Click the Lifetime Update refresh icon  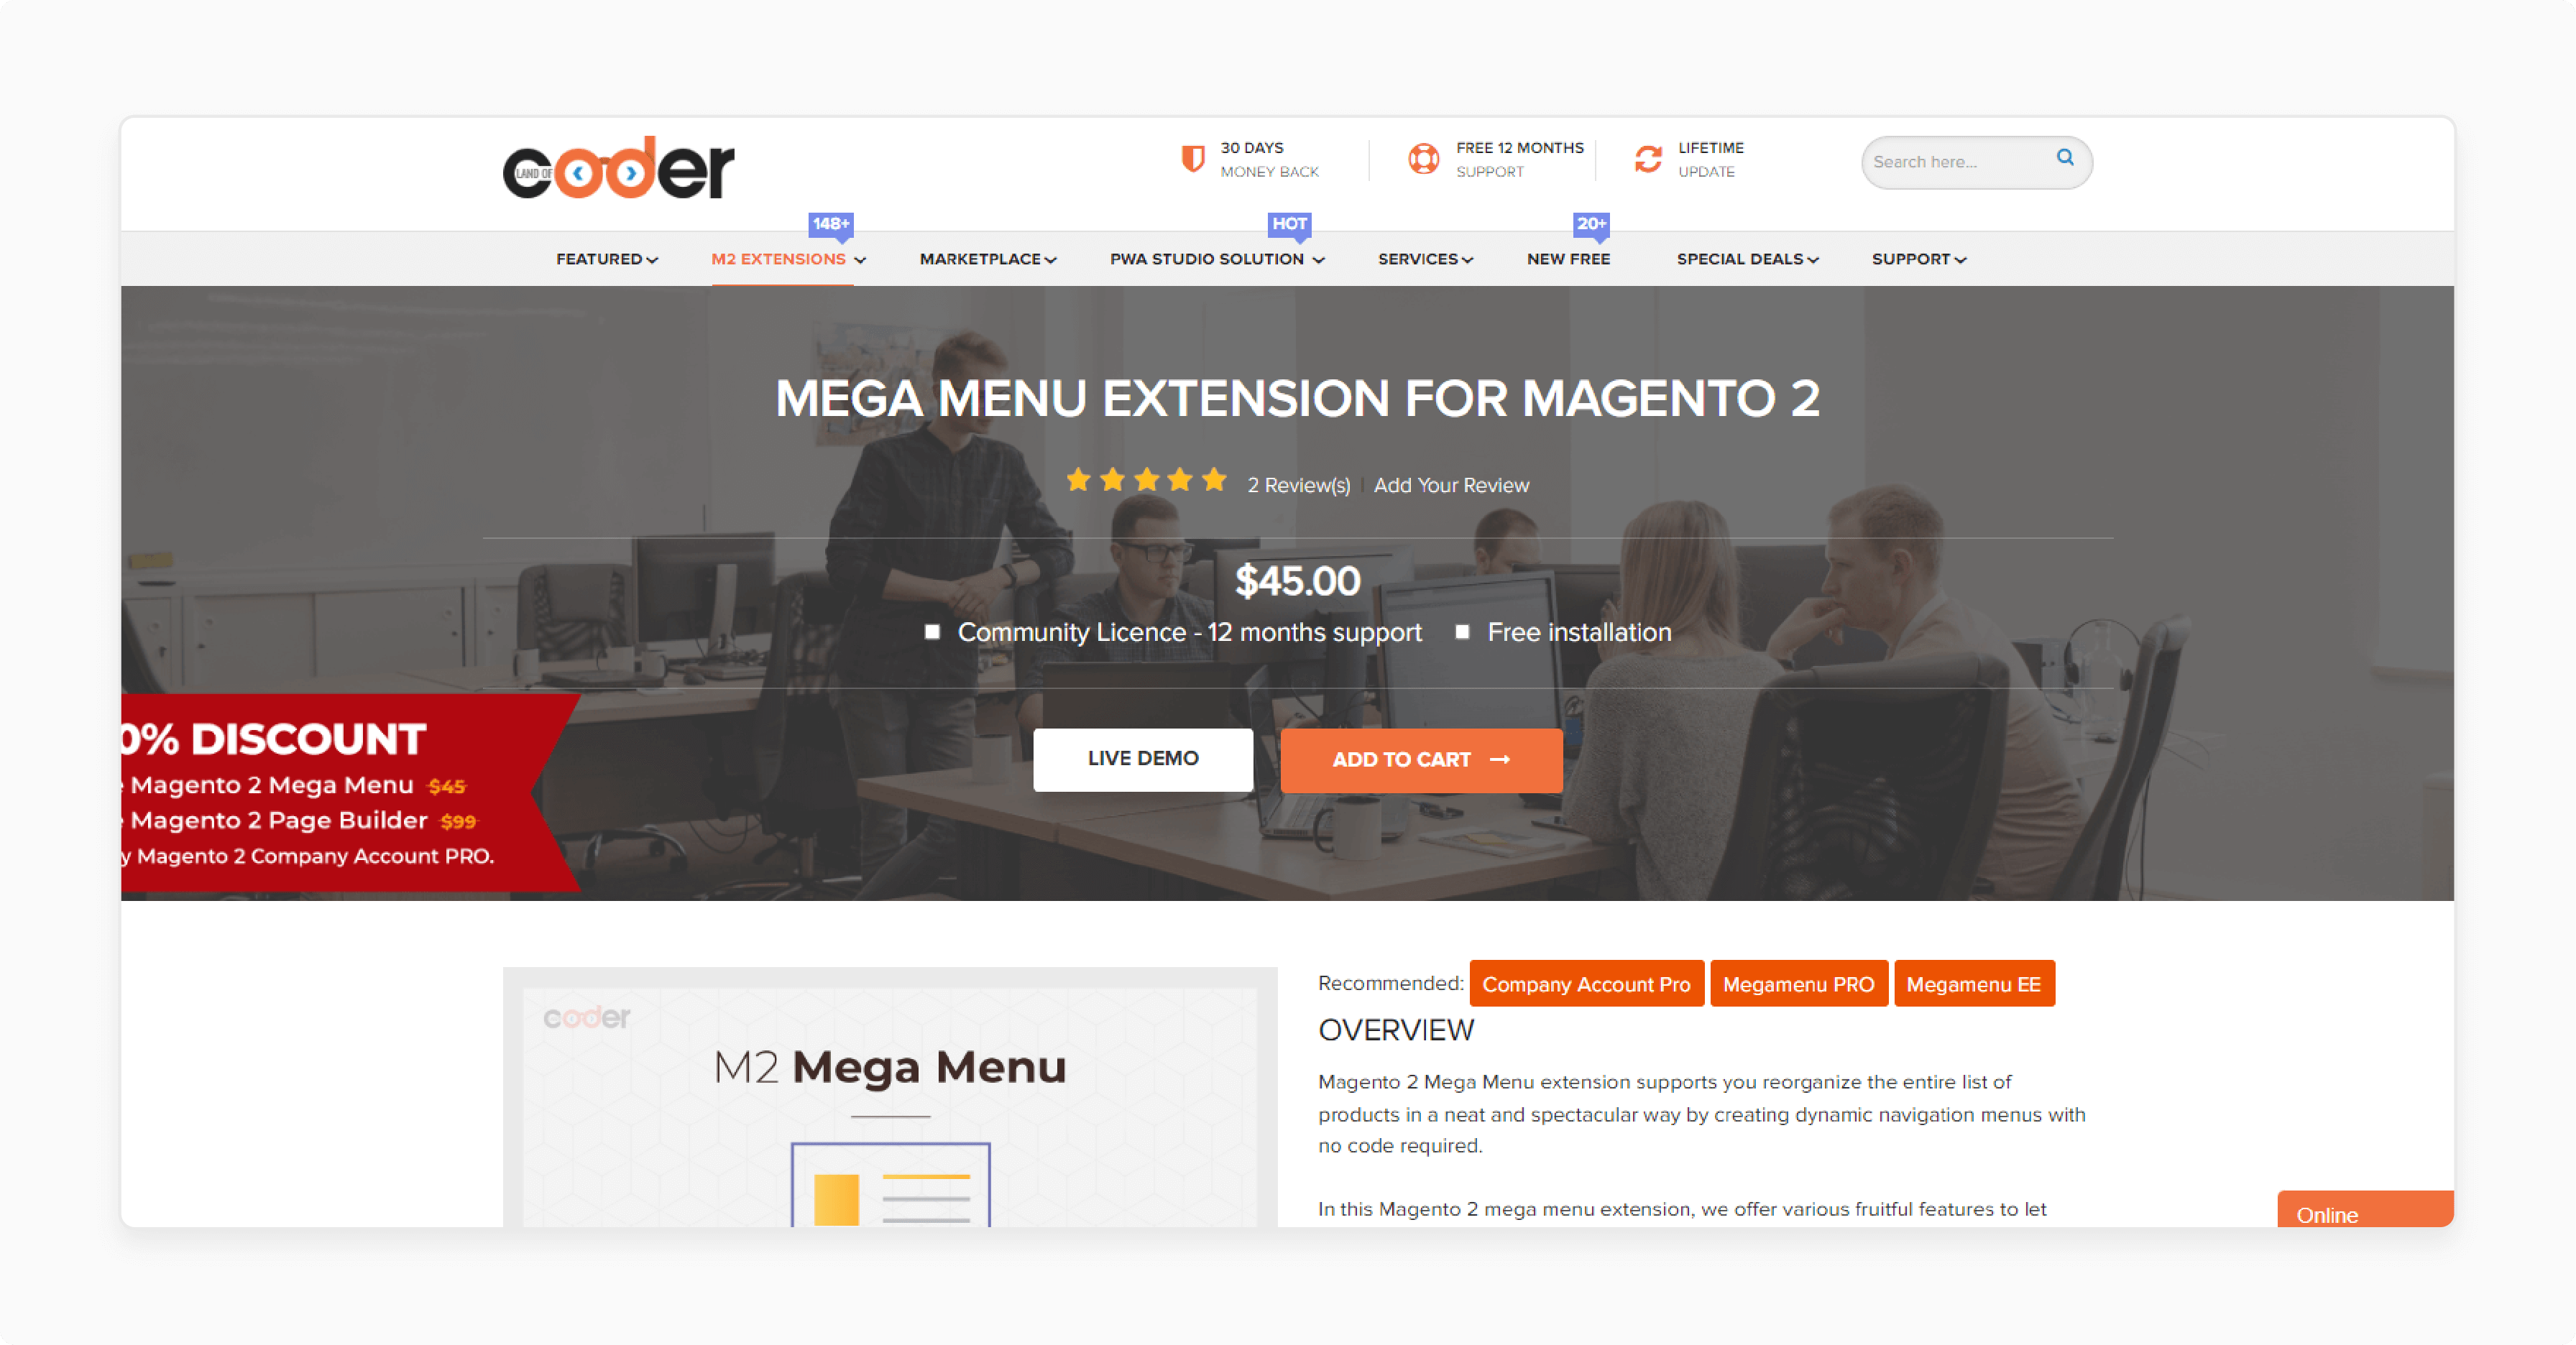(1646, 160)
